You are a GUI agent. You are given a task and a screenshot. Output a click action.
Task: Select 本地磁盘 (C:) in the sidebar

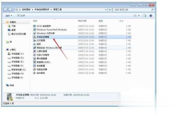coord(18,54)
